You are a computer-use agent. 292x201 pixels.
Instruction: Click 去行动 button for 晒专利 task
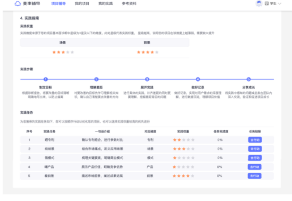tap(254, 140)
